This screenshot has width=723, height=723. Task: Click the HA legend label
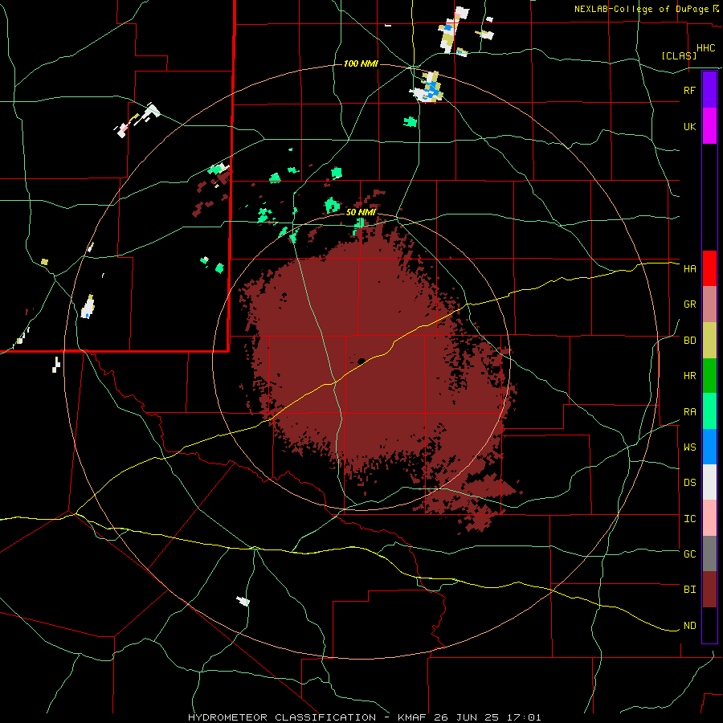click(x=689, y=268)
